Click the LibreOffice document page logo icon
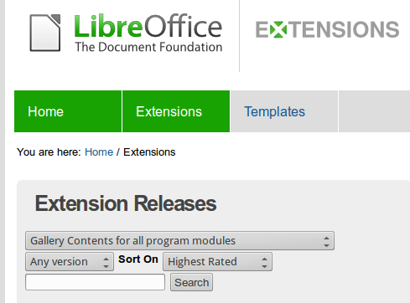Image resolution: width=410 pixels, height=303 pixels. [x=45, y=33]
